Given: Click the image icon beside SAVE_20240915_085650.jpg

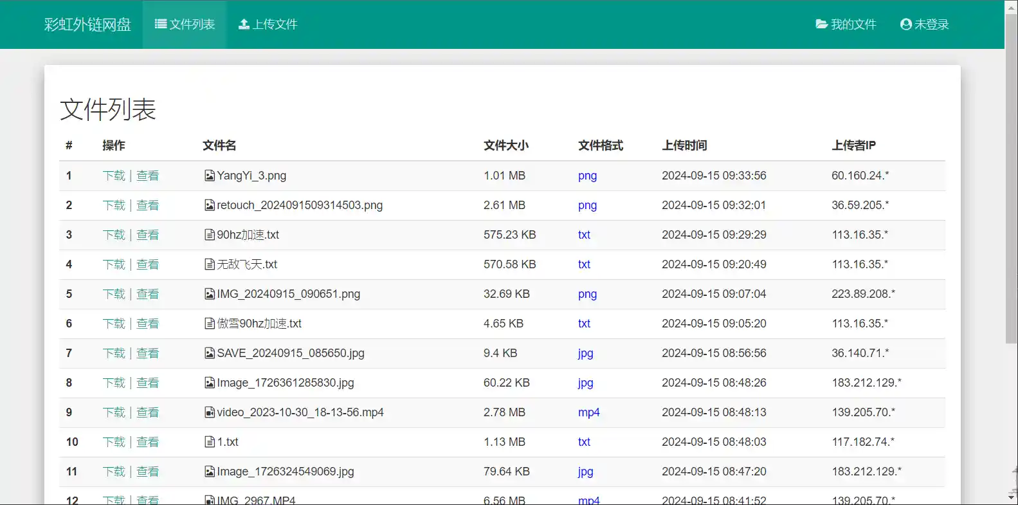Looking at the screenshot, I should click(x=209, y=353).
